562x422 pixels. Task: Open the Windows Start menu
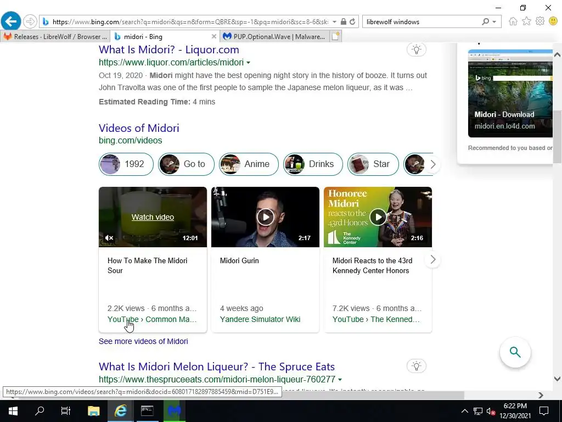13,410
